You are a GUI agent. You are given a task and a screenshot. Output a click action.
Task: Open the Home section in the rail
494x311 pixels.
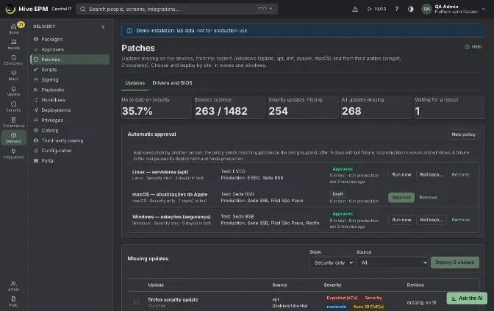13,29
